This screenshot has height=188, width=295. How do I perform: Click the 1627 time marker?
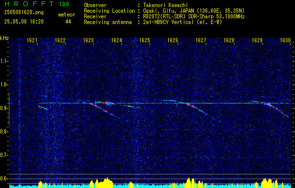[x=201, y=40]
